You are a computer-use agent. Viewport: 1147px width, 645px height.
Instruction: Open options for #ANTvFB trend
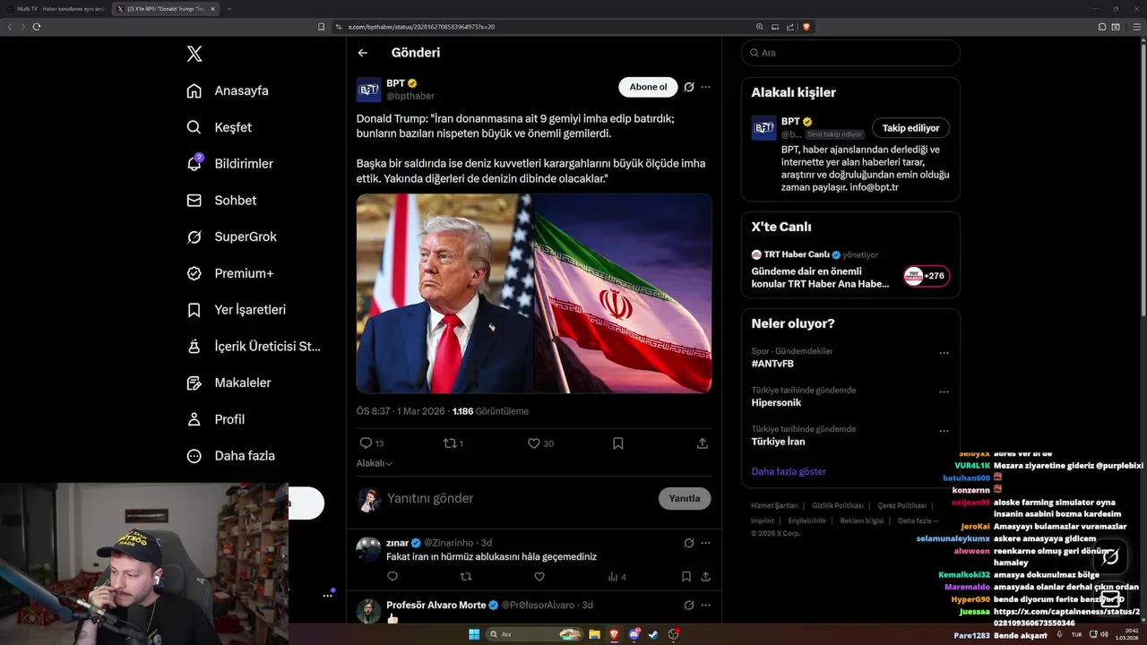click(944, 353)
